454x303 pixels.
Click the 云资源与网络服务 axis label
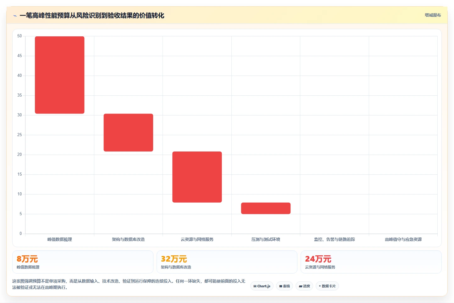point(197,239)
